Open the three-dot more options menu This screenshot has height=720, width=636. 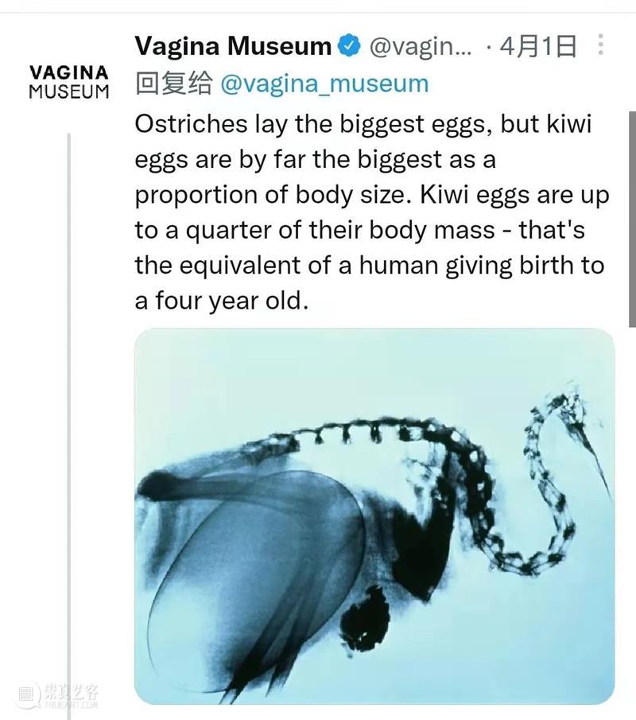(600, 45)
